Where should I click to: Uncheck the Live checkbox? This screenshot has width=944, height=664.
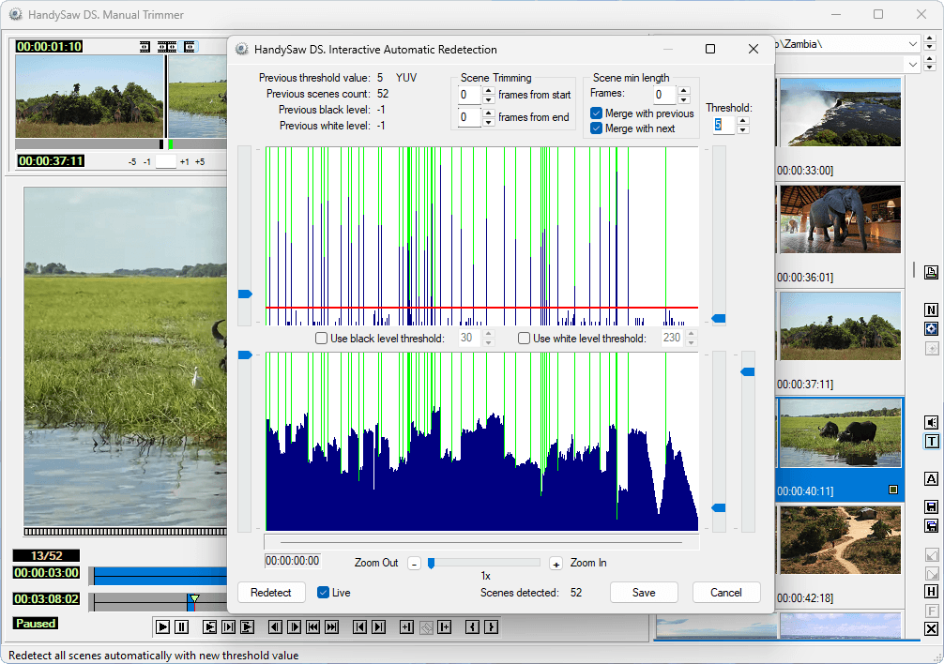pyautogui.click(x=324, y=593)
